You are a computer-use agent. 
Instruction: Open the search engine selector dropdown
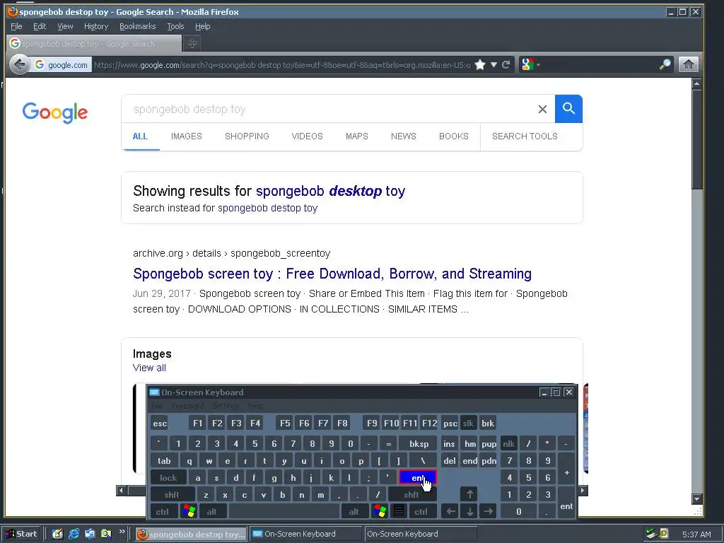coord(530,64)
